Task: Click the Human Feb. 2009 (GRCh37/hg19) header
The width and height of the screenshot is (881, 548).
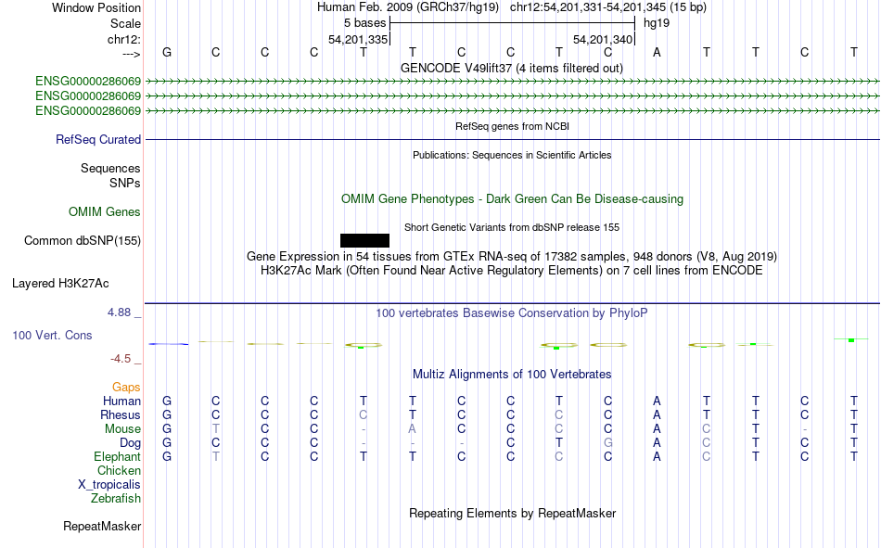Action: pos(408,7)
